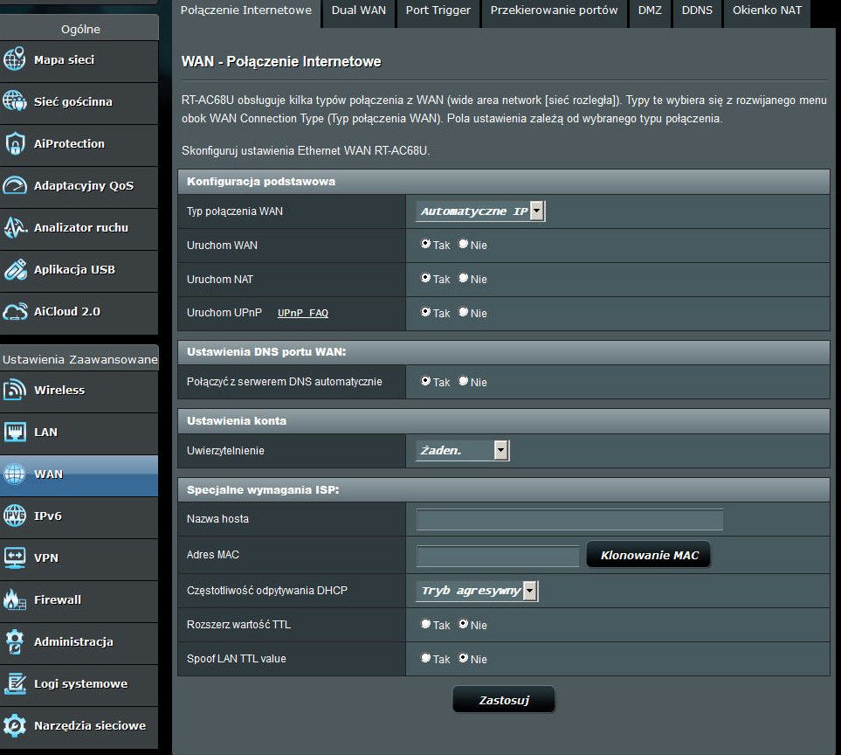Select the Adaptacyjny QoS gauge icon

15,185
